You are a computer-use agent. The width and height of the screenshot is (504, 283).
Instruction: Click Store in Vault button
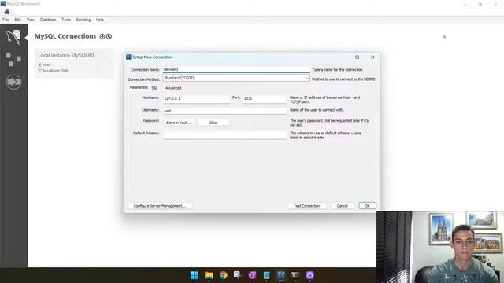180,123
